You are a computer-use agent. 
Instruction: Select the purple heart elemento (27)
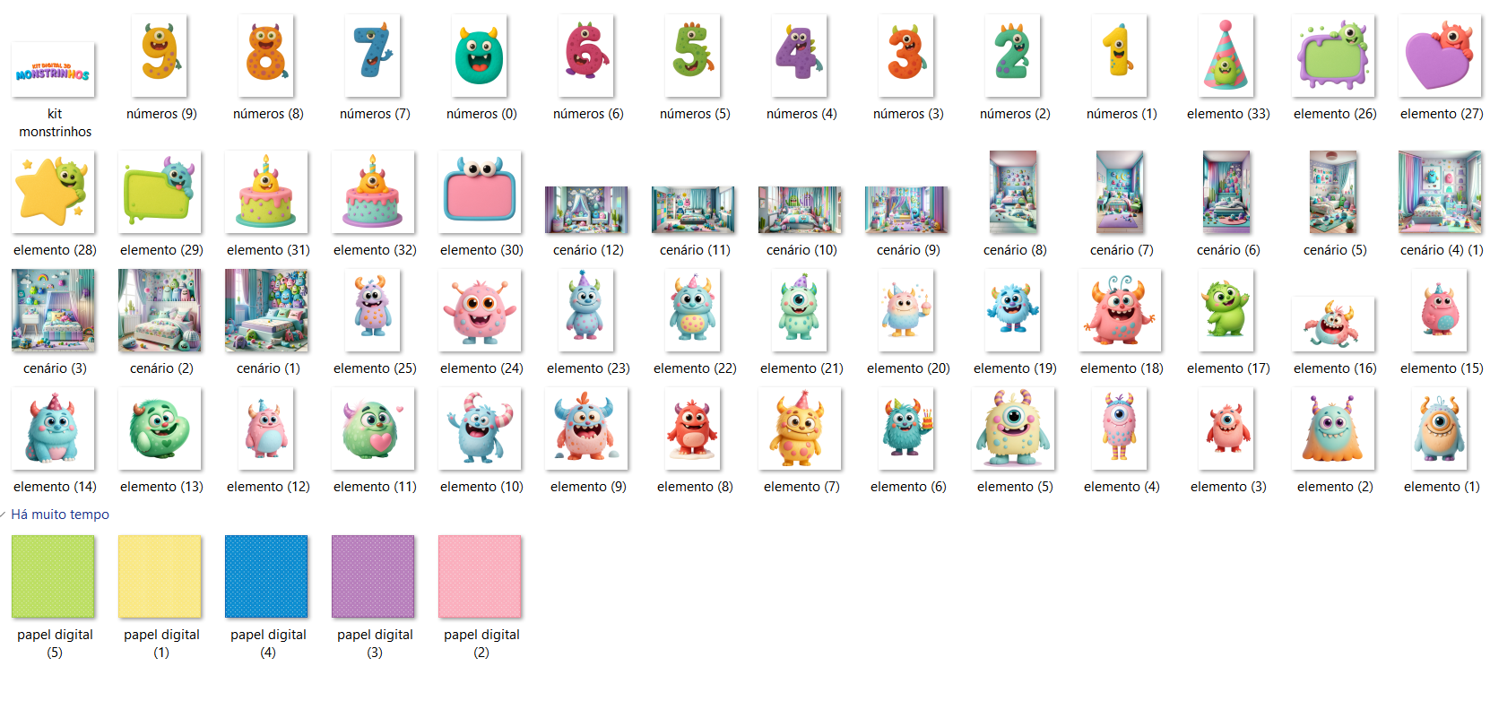[x=1440, y=56]
